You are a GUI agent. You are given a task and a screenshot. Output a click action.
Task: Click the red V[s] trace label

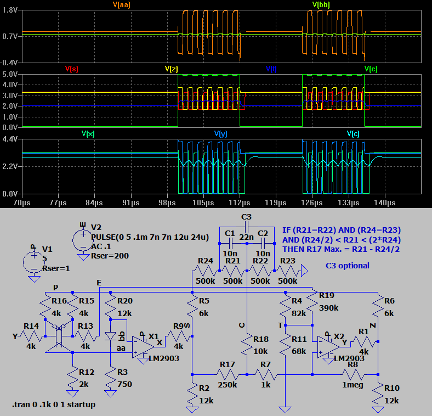pos(71,69)
